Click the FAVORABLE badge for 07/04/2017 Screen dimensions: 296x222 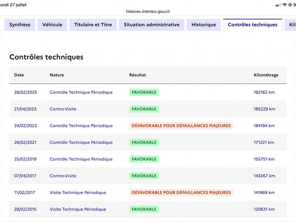144,176
